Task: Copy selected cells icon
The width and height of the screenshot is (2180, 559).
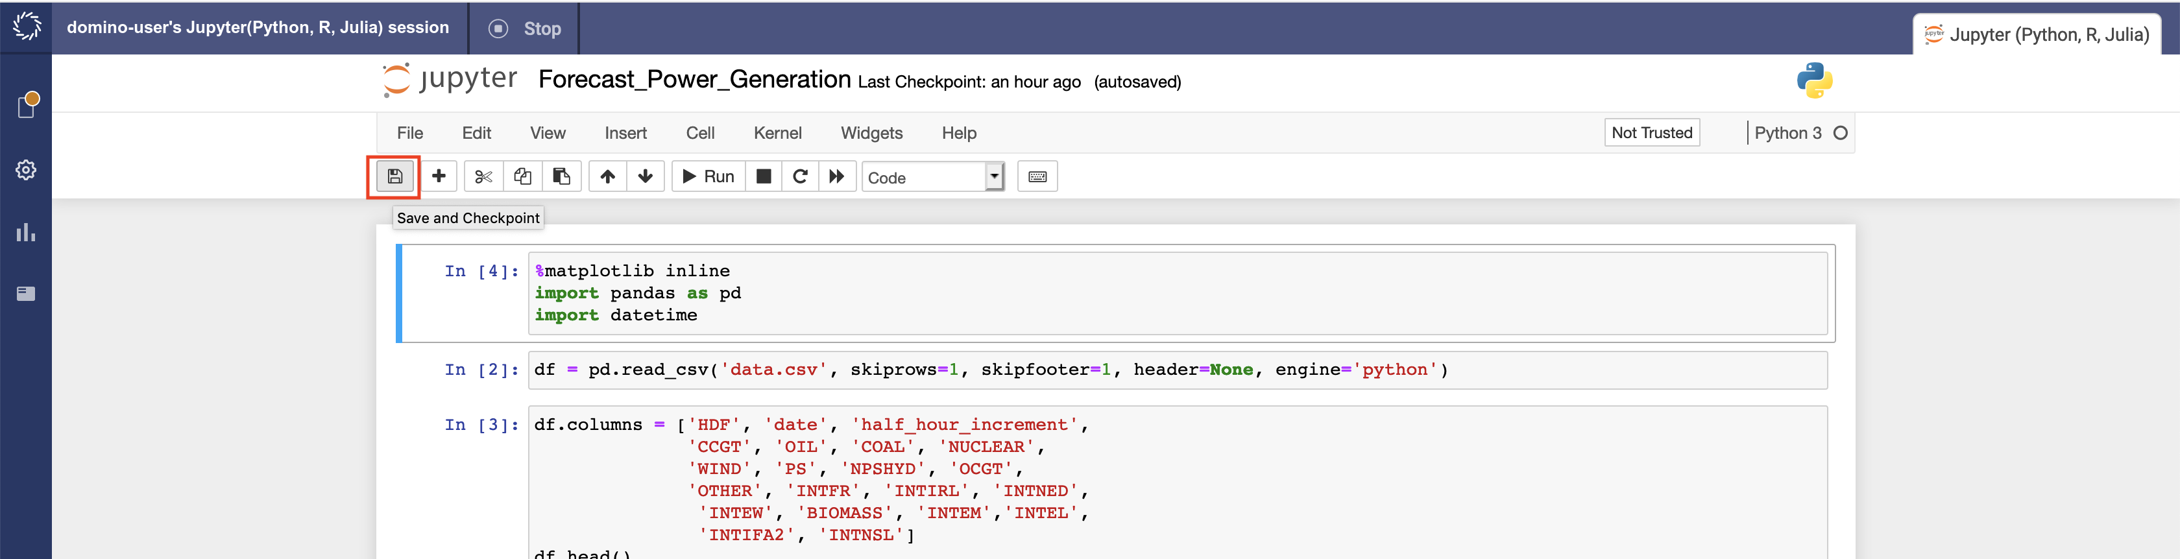Action: click(522, 177)
